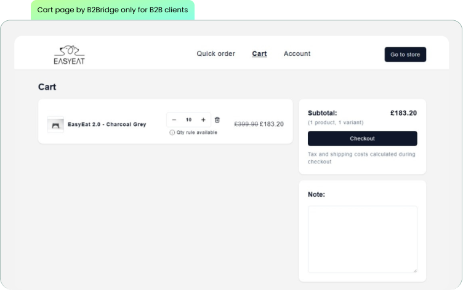This screenshot has width=463, height=290.
Task: Open the Qty rule available text
Action: point(196,133)
